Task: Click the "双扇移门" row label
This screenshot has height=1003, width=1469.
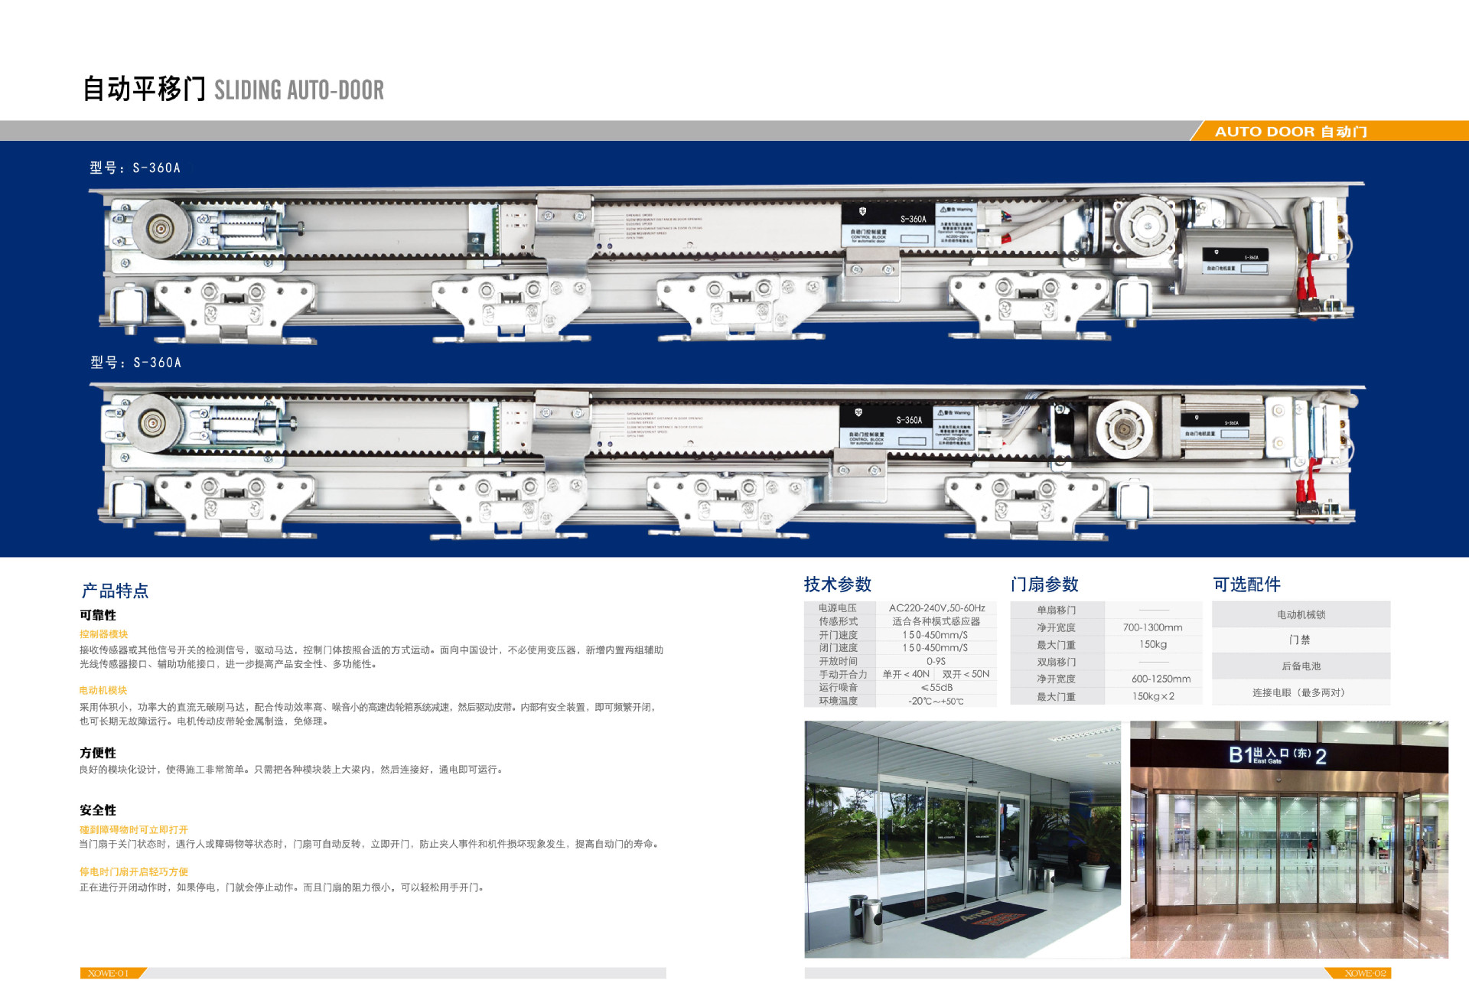Action: [1057, 662]
